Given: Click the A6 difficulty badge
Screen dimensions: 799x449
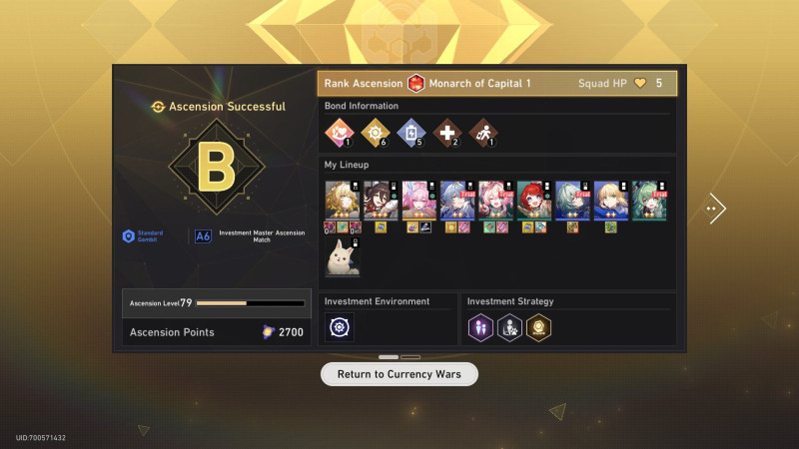Looking at the screenshot, I should coord(203,236).
